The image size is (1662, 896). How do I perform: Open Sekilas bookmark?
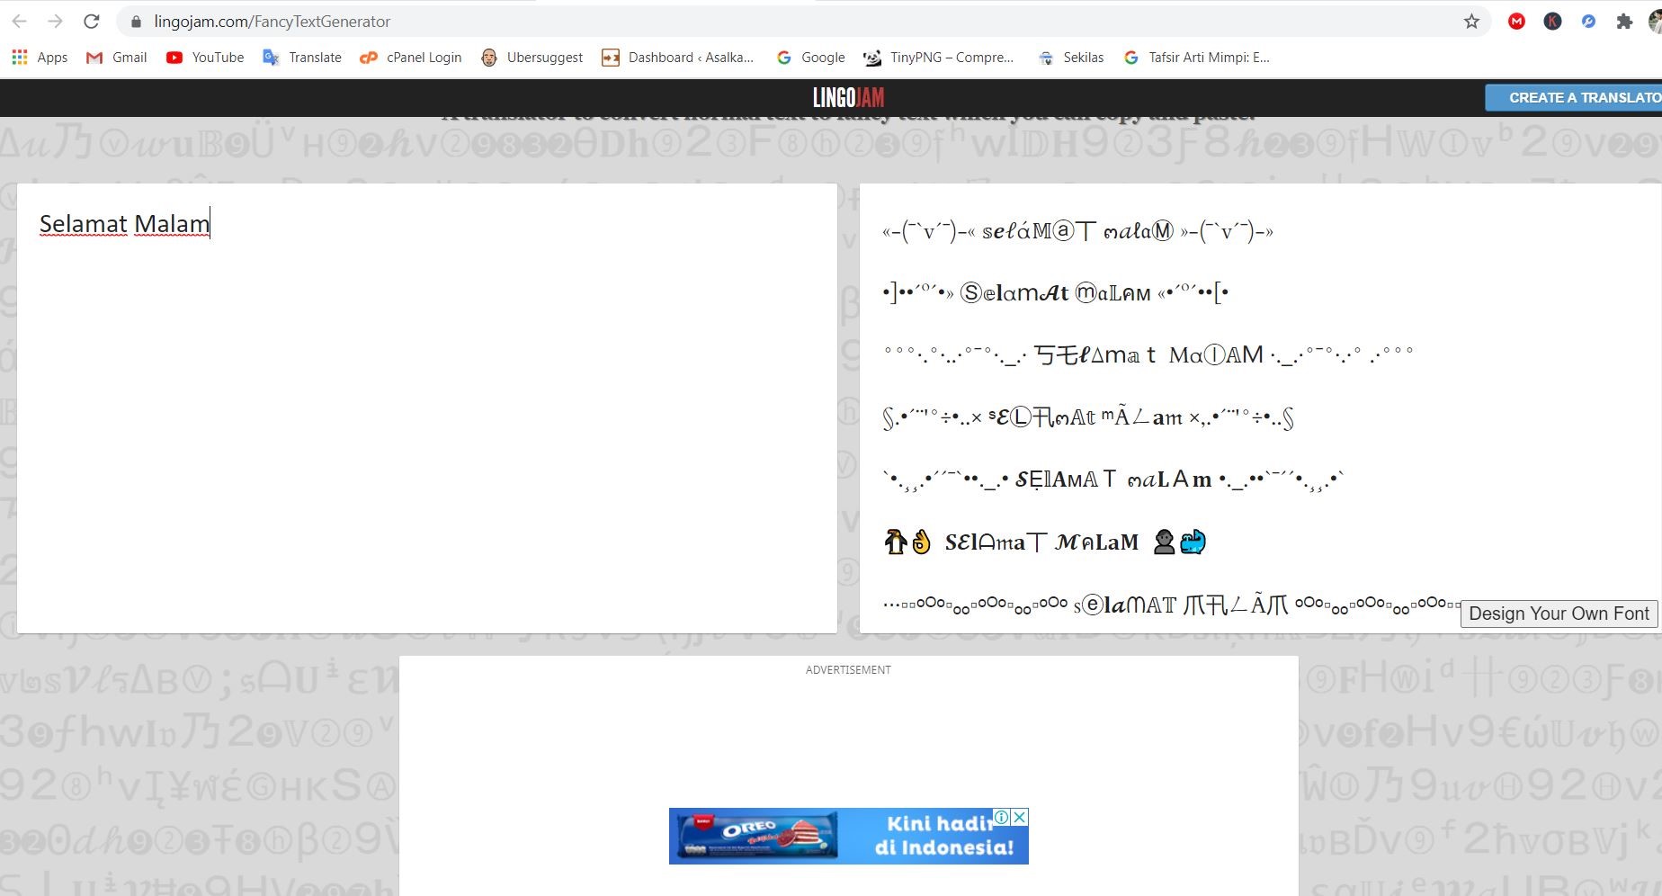point(1070,58)
